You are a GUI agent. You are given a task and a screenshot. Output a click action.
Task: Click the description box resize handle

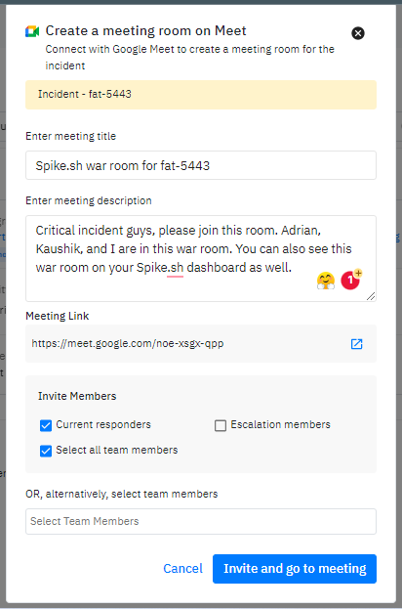(371, 296)
